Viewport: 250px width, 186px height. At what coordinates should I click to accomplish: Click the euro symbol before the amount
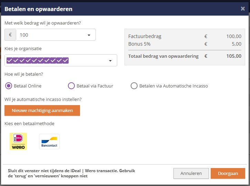click(x=10, y=35)
